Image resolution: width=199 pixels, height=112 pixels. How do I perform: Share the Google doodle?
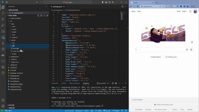[x=192, y=42]
